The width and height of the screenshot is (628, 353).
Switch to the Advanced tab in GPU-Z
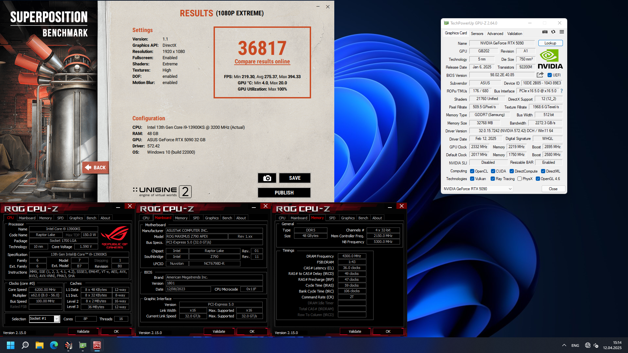click(x=495, y=34)
